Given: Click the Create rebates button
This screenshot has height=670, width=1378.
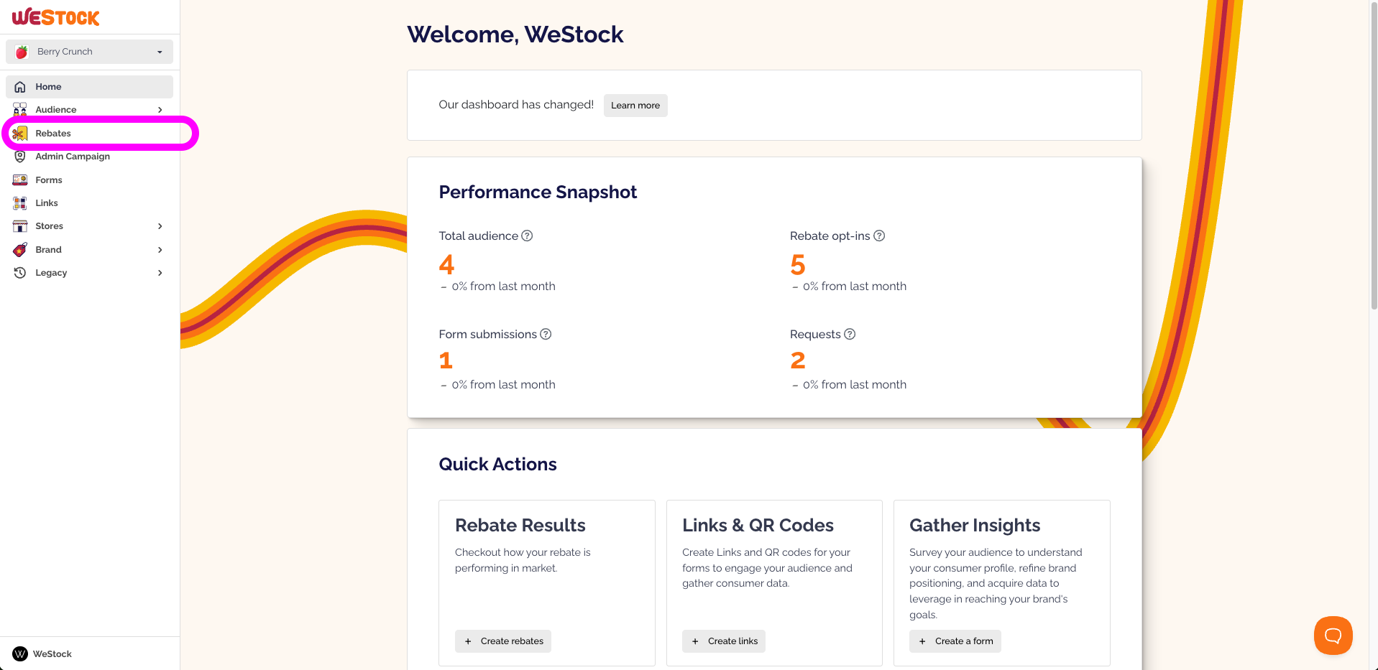Looking at the screenshot, I should tap(503, 641).
